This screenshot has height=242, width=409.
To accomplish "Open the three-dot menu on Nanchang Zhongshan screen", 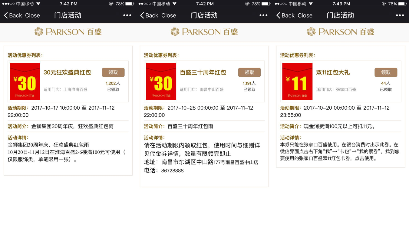I will point(263,15).
